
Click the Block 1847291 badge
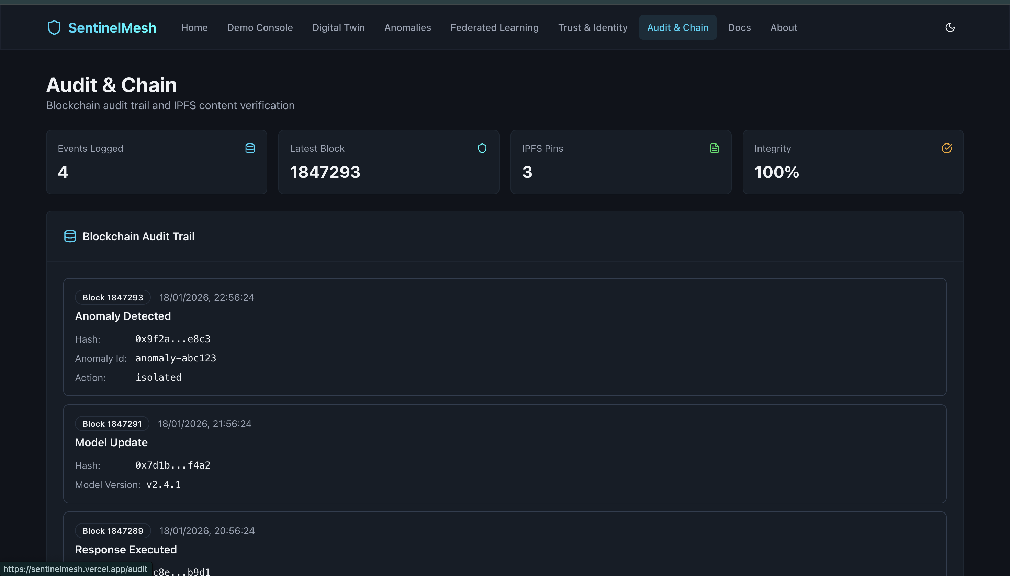point(112,424)
